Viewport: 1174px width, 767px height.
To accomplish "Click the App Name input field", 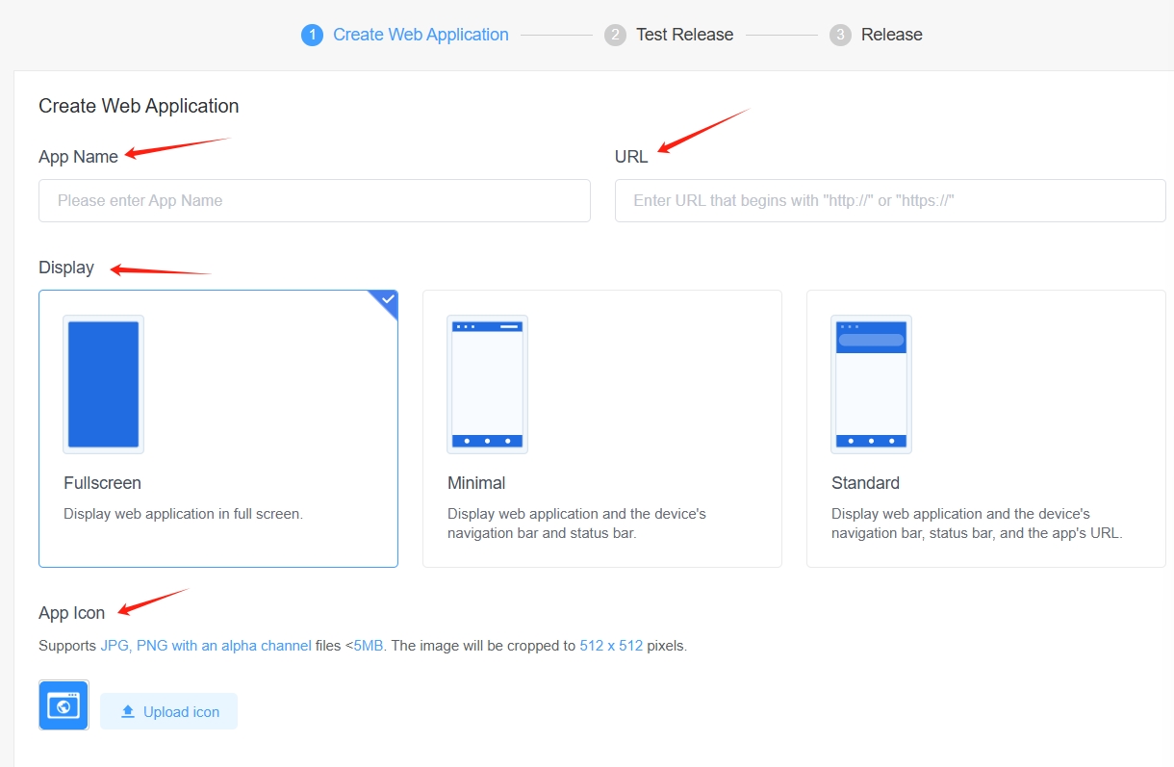I will [x=315, y=200].
